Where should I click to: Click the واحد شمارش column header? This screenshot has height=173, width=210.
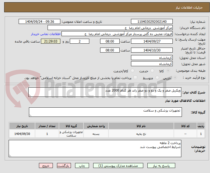[x=96, y=126]
